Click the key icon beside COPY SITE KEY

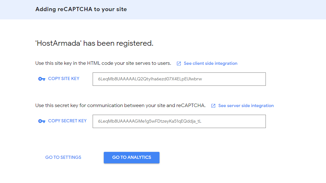42,79
